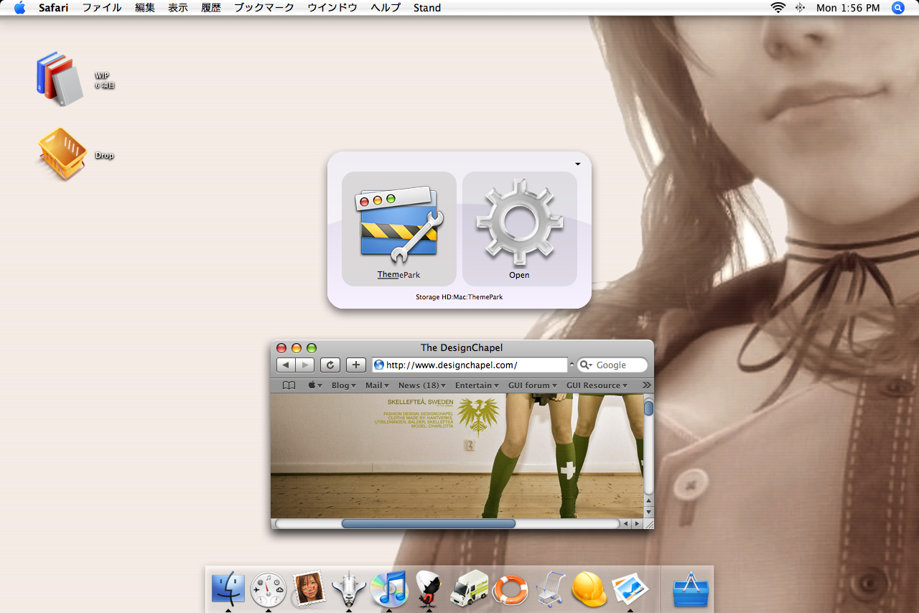Expand the Blog bookmarks dropdown
Screen dimensions: 919x613
point(344,385)
